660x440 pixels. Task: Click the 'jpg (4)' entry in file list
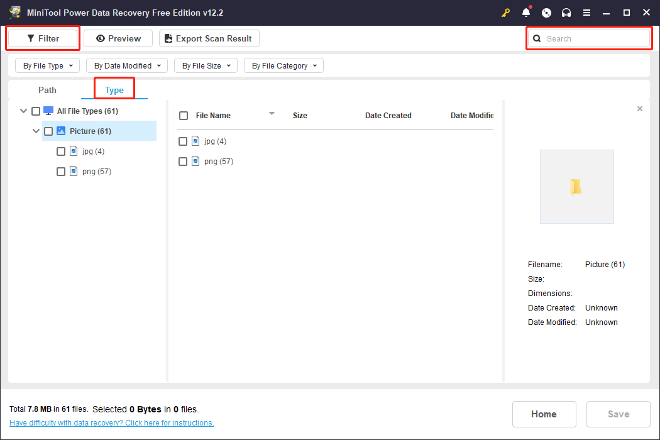tap(215, 141)
